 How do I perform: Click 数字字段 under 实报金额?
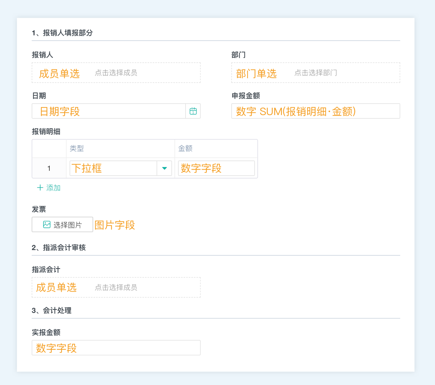click(x=116, y=348)
